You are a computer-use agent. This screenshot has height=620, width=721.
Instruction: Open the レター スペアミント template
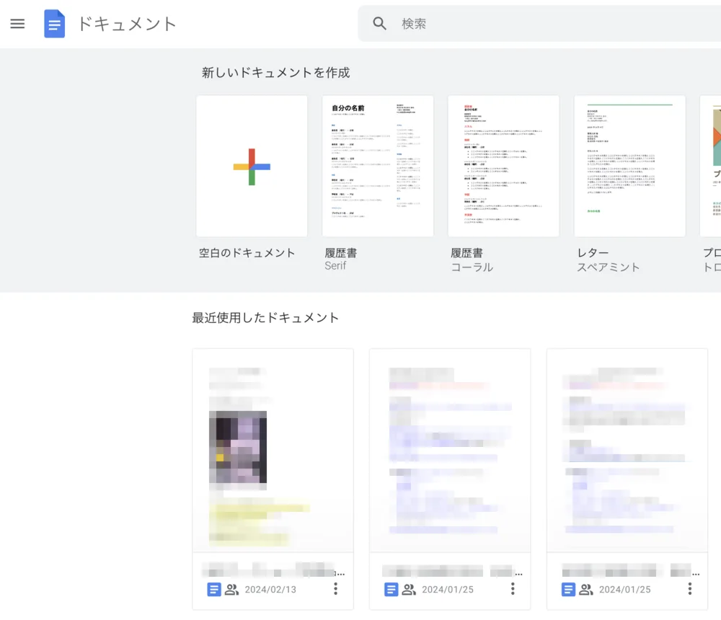(629, 166)
